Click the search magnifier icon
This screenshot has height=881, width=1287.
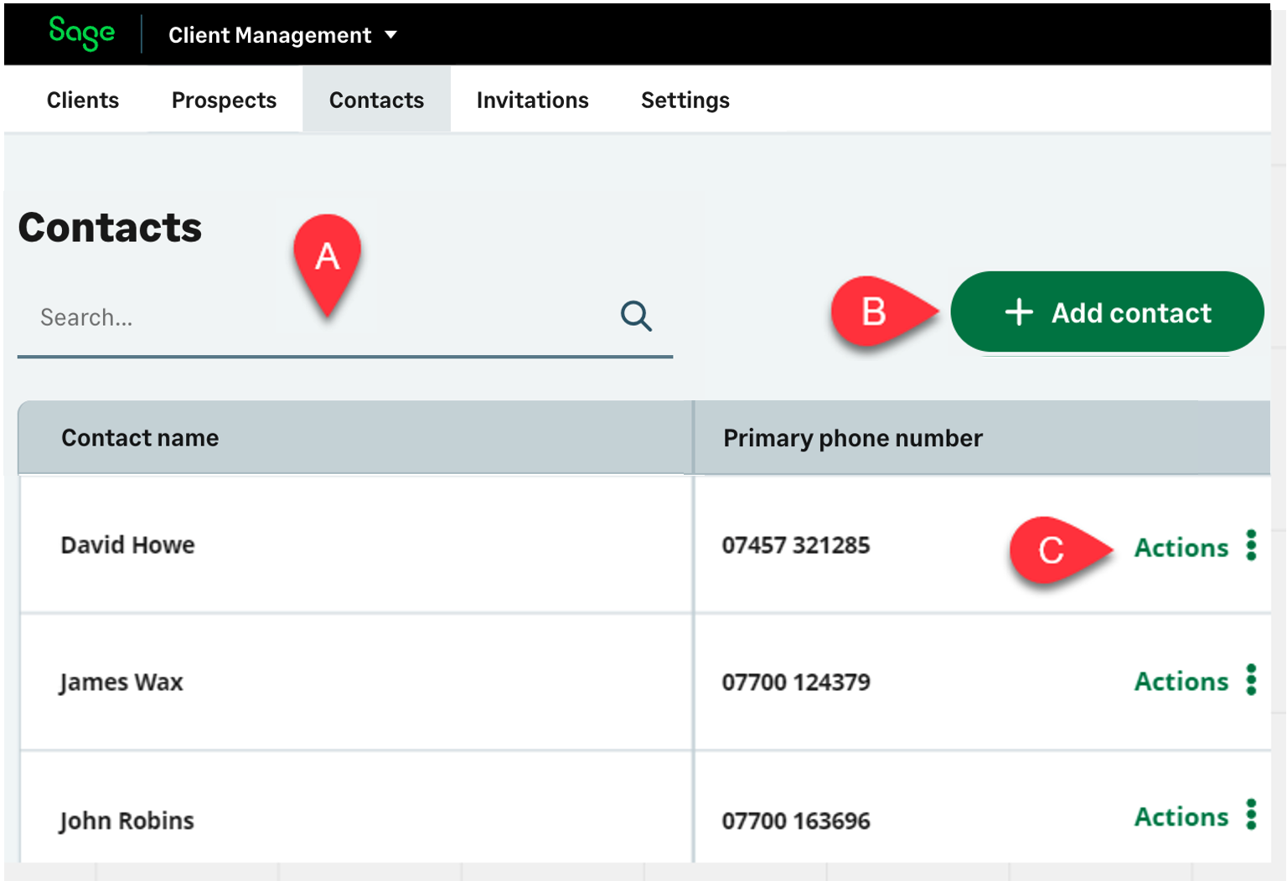pyautogui.click(x=636, y=317)
